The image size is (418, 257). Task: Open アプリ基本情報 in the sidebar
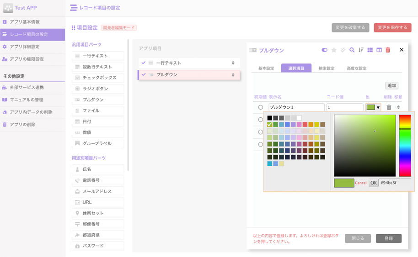click(x=32, y=22)
